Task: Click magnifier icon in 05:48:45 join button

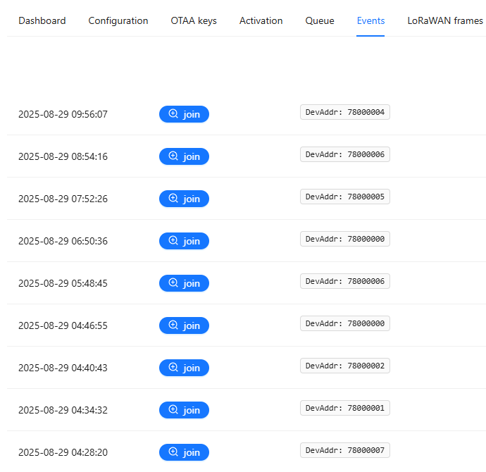Action: [x=173, y=283]
